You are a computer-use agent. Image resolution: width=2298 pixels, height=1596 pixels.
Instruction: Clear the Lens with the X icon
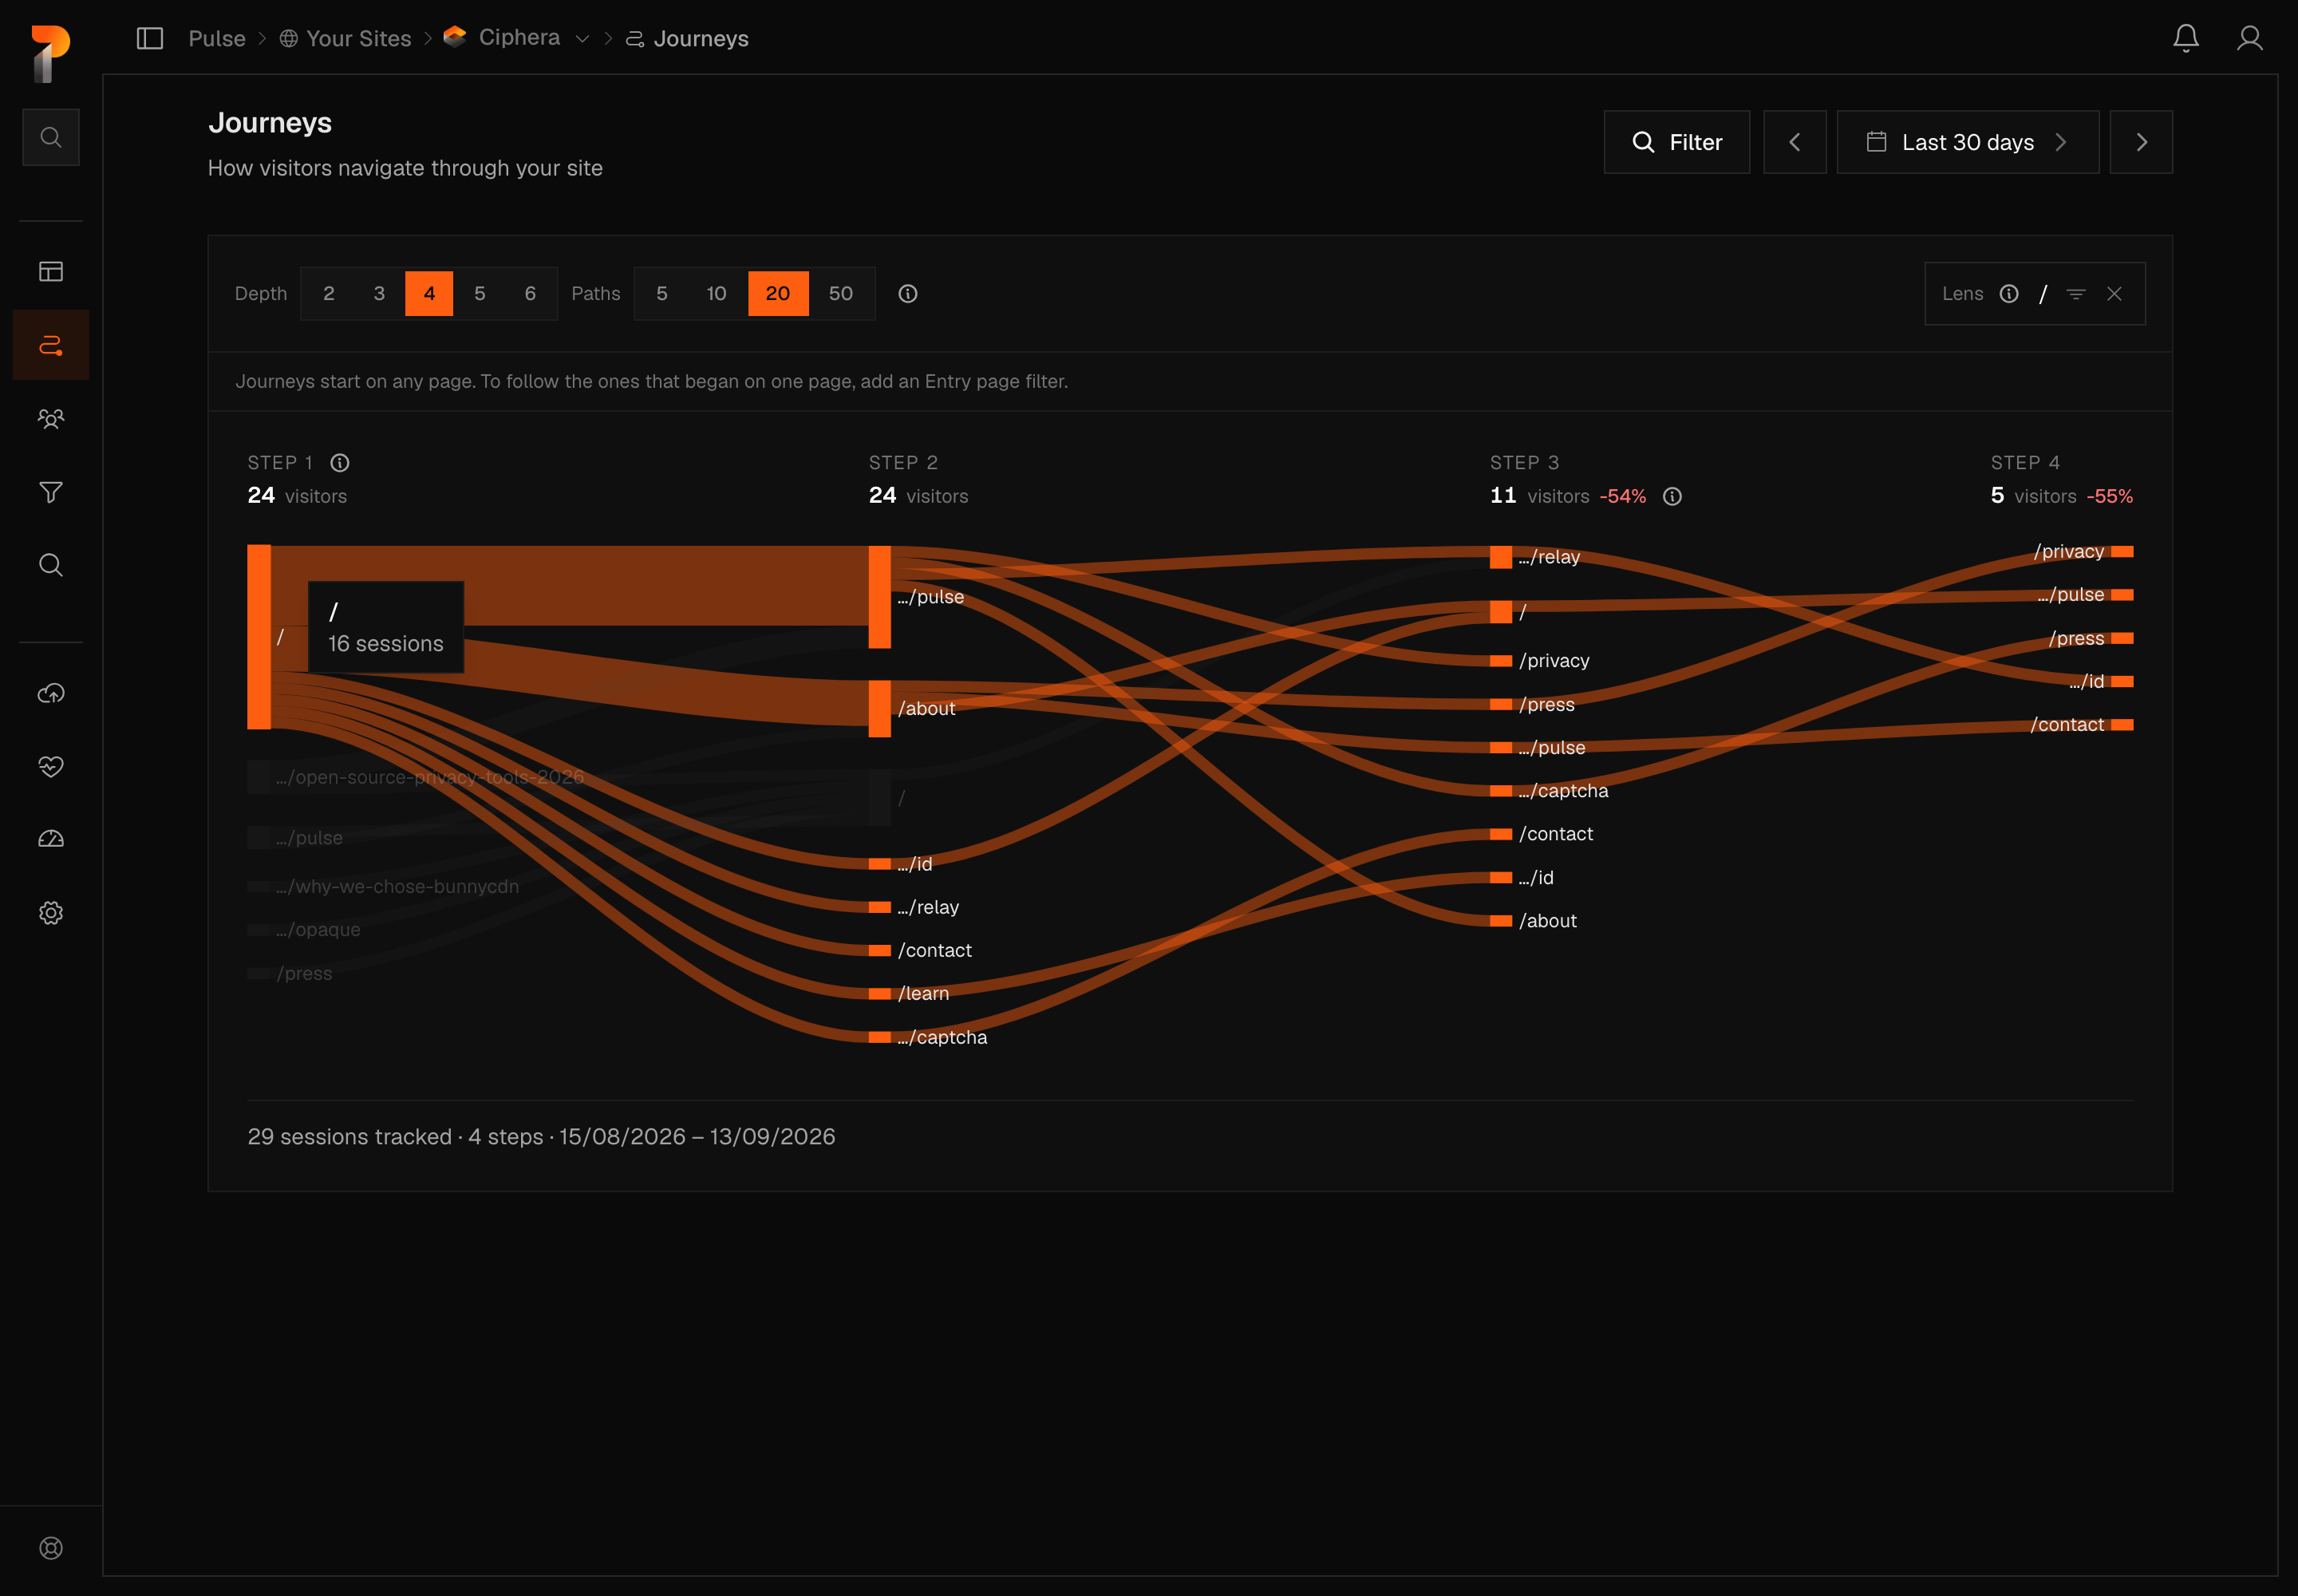click(x=2114, y=294)
